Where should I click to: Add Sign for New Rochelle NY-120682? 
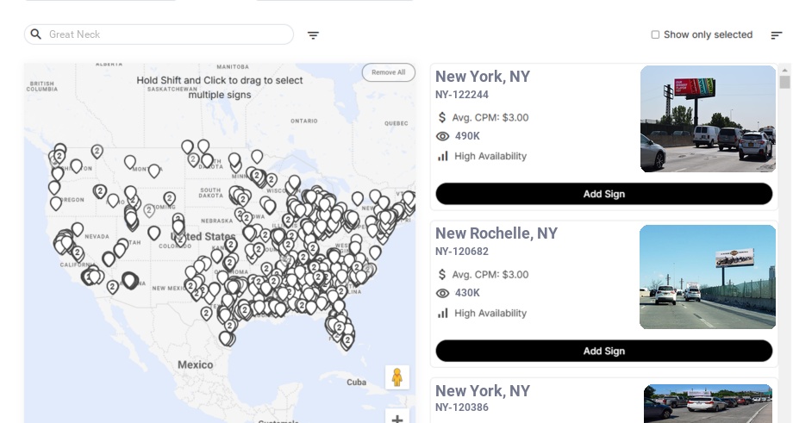point(603,351)
